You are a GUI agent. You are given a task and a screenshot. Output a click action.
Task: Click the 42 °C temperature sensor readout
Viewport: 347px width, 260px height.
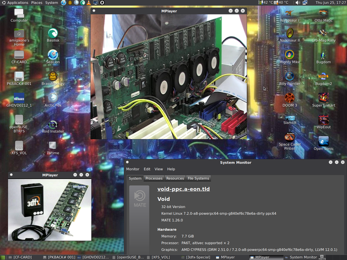click(x=266, y=3)
